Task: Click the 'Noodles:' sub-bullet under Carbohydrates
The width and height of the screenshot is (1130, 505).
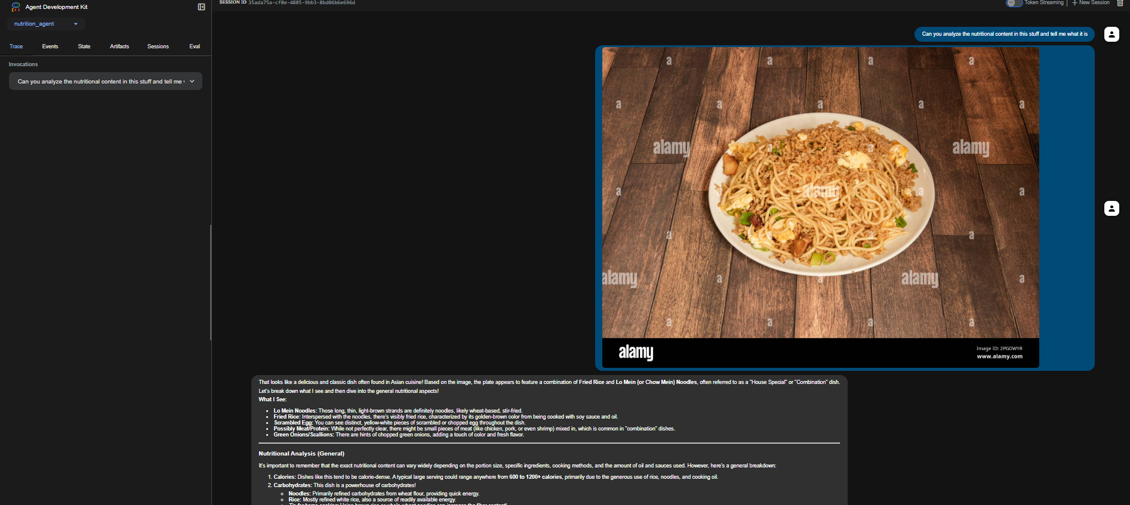Action: pos(384,494)
